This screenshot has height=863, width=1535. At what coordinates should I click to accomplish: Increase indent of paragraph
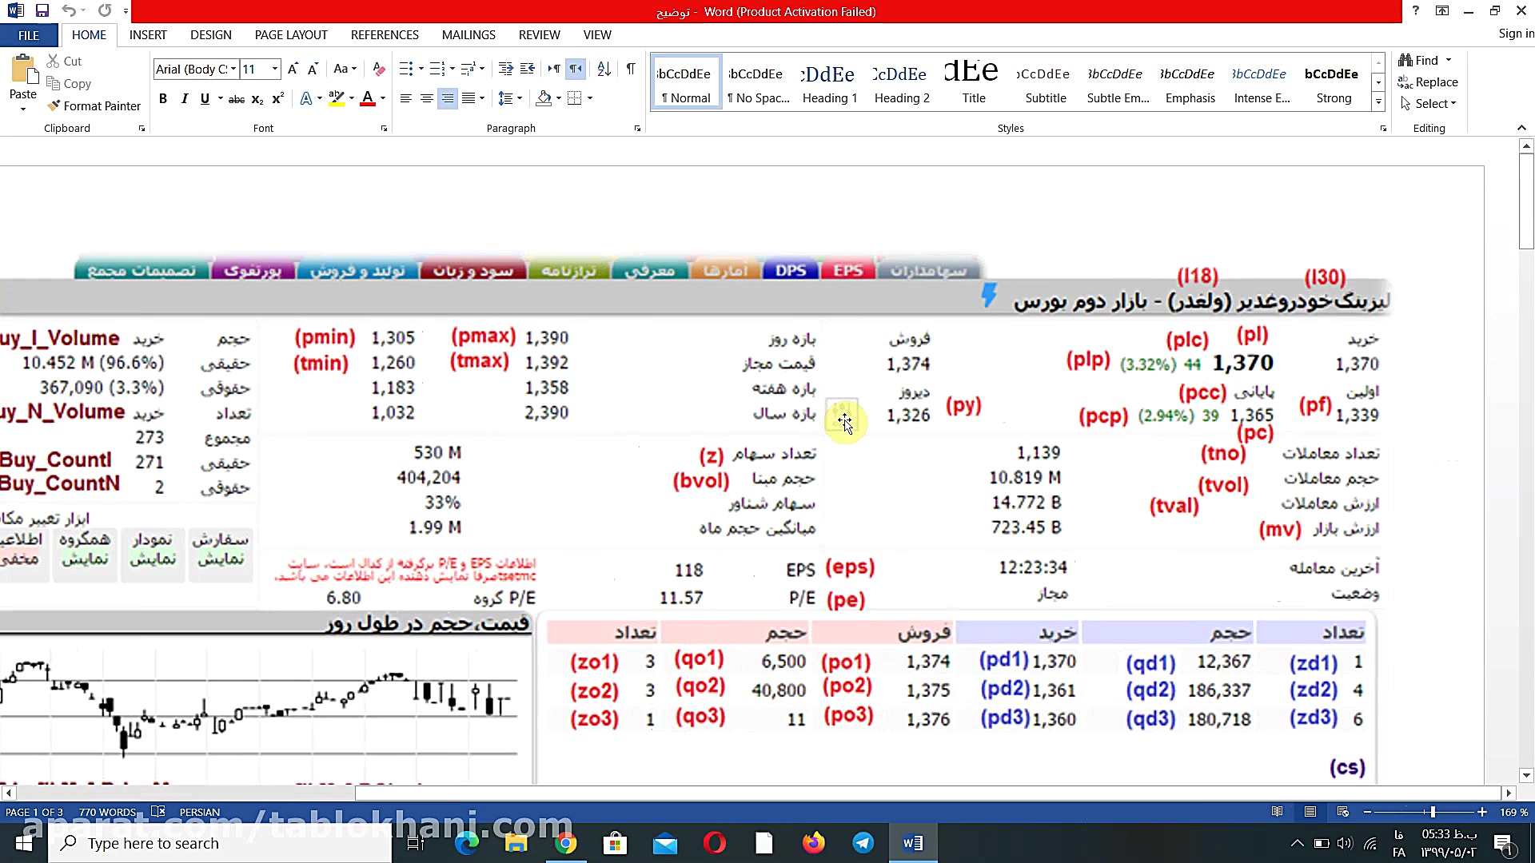528,69
